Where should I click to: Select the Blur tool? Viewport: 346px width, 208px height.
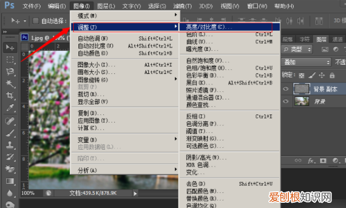tap(10, 193)
